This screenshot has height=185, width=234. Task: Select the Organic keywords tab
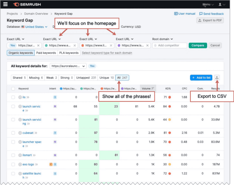(x=21, y=53)
